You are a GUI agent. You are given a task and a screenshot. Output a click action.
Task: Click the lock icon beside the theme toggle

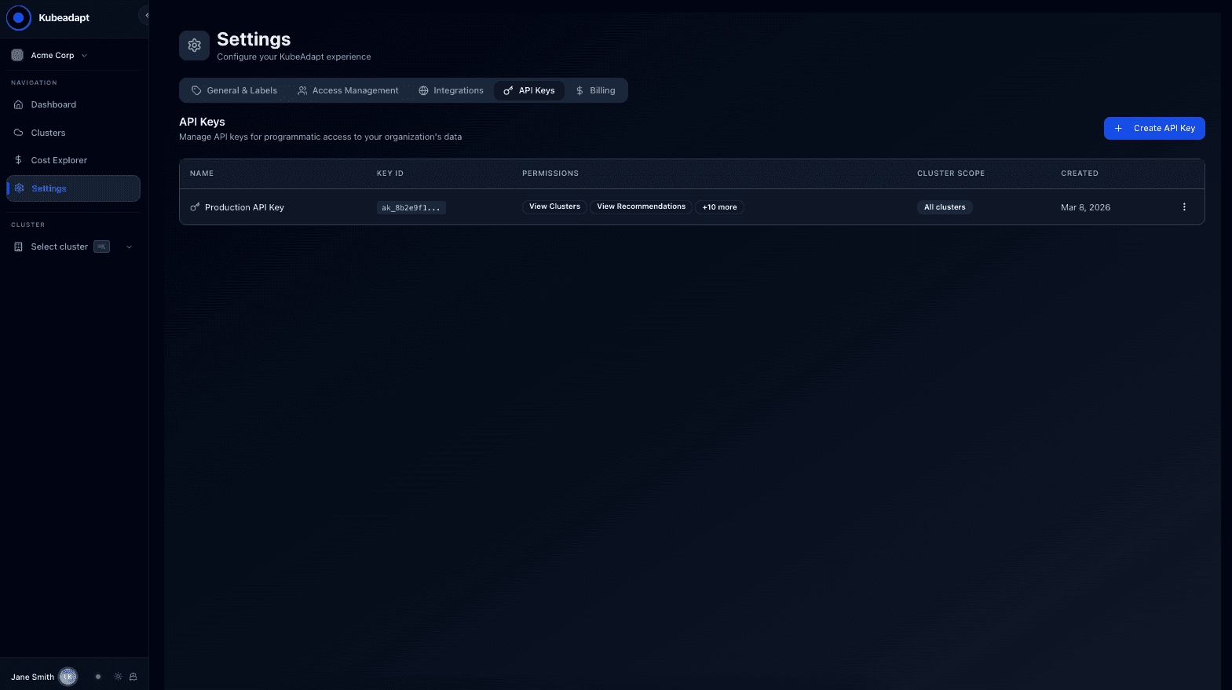click(133, 677)
